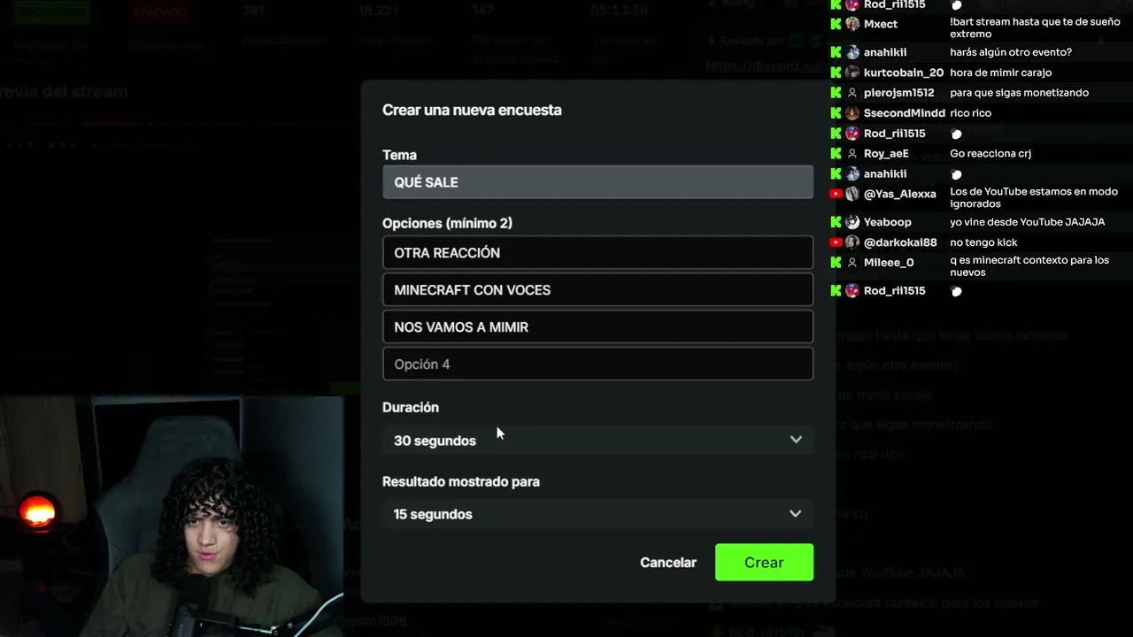Select the username @Yas_Alexxa in chat
Viewport: 1133px width, 637px height.
pos(900,194)
